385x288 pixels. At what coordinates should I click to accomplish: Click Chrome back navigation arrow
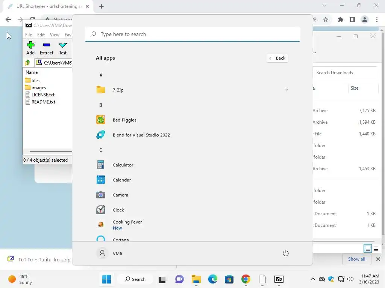[8, 19]
